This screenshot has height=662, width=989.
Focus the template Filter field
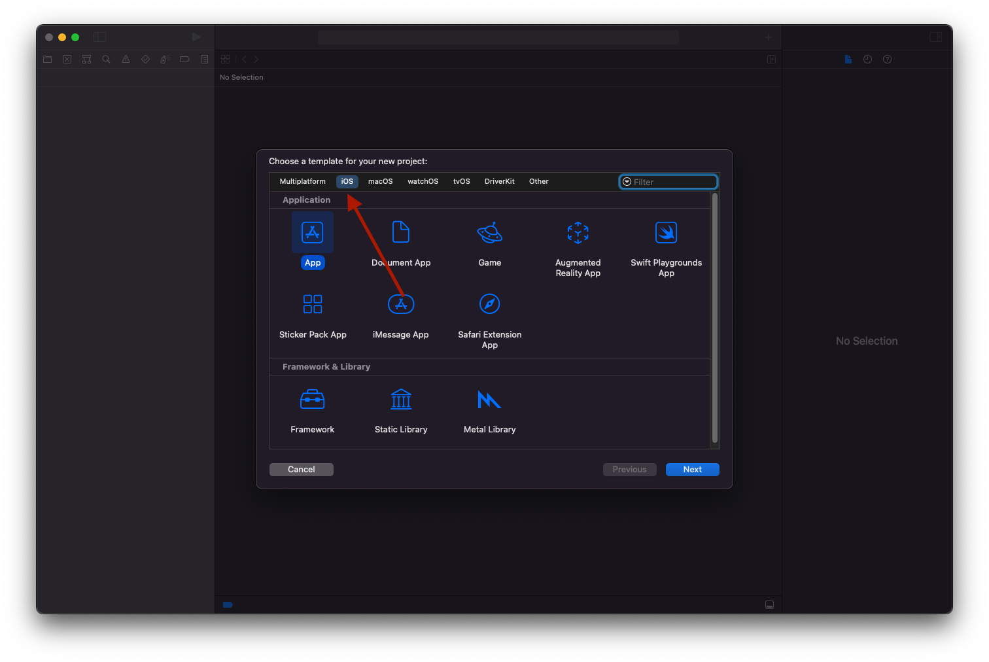(668, 182)
